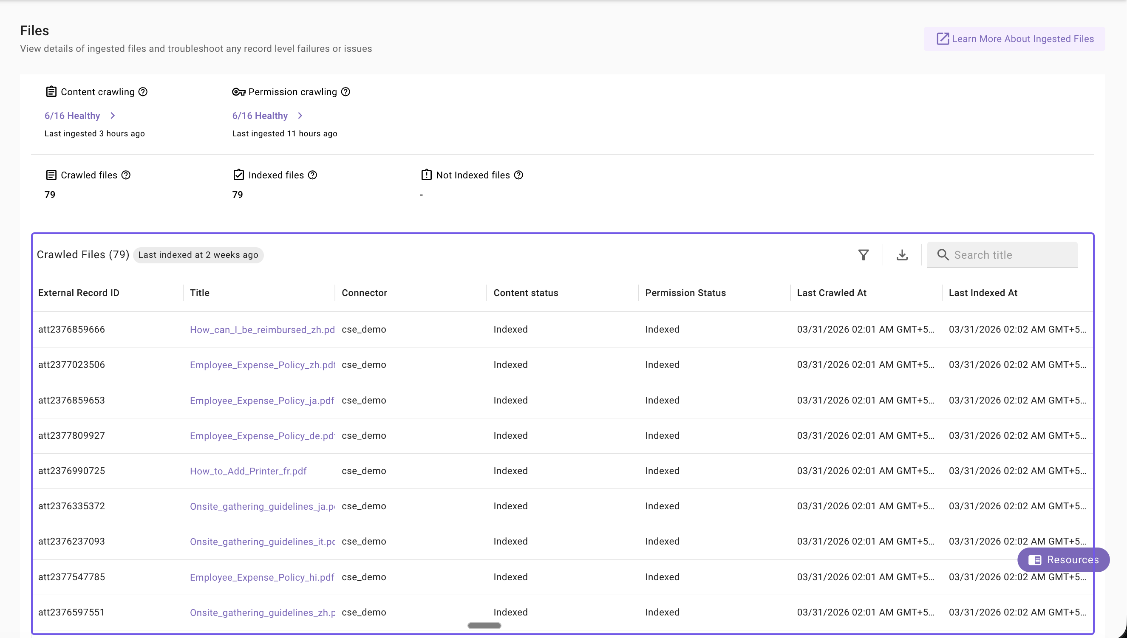Click the horizontal scrollbar at the table bottom
Image resolution: width=1127 pixels, height=638 pixels.
coord(484,626)
